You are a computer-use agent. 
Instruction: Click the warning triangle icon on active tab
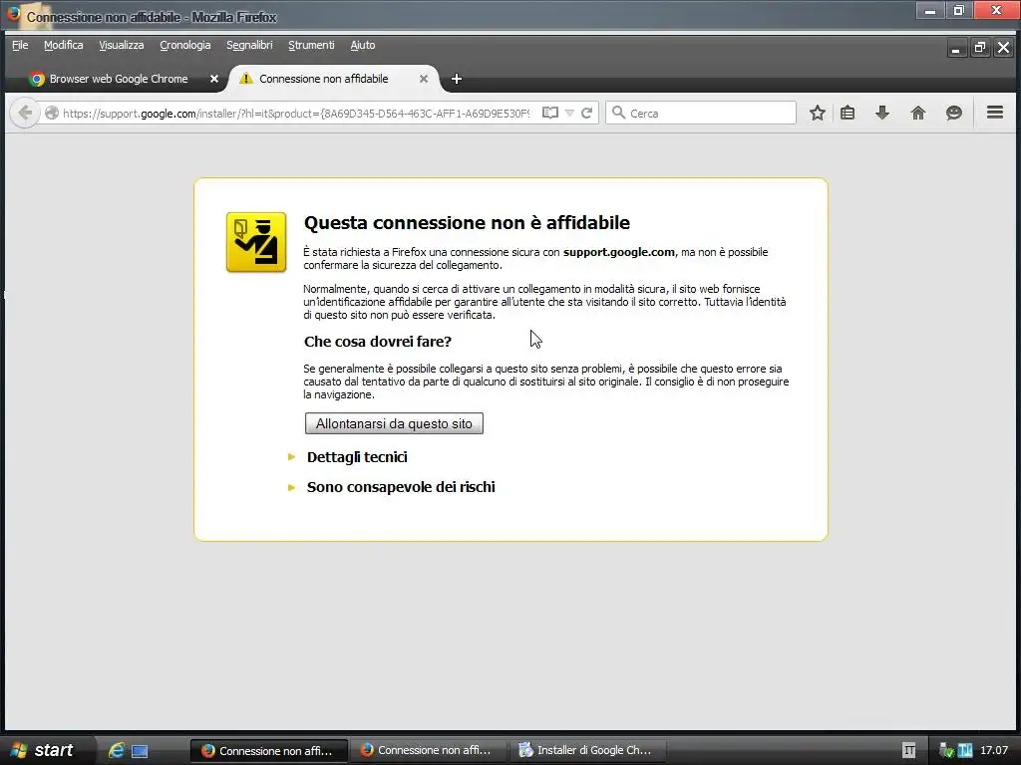point(245,79)
